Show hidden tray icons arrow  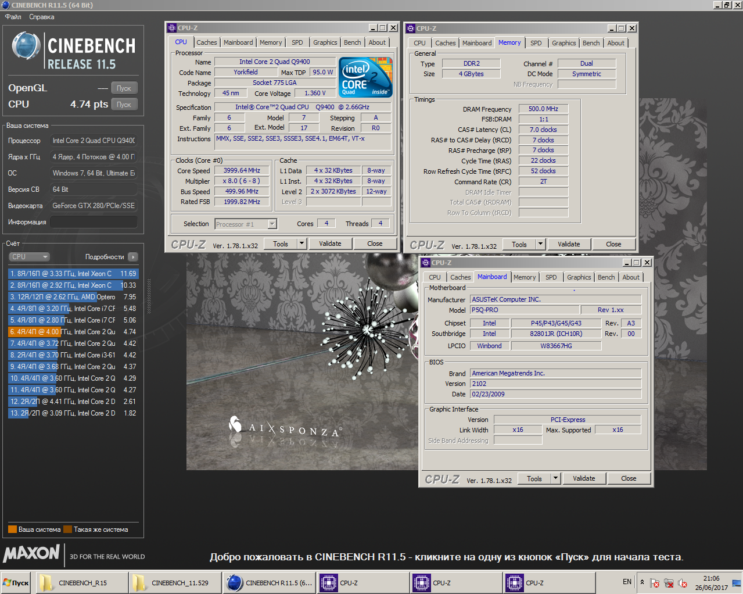[x=642, y=582]
